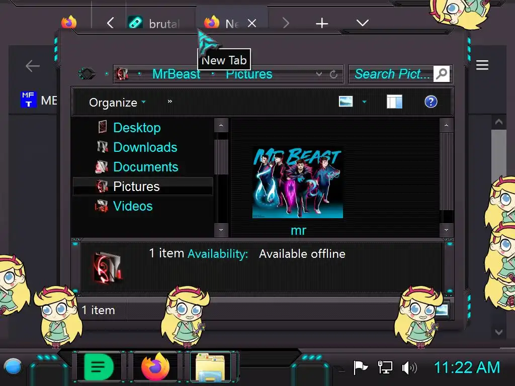This screenshot has width=515, height=386.
Task: Click the Available offline value
Action: tap(302, 254)
